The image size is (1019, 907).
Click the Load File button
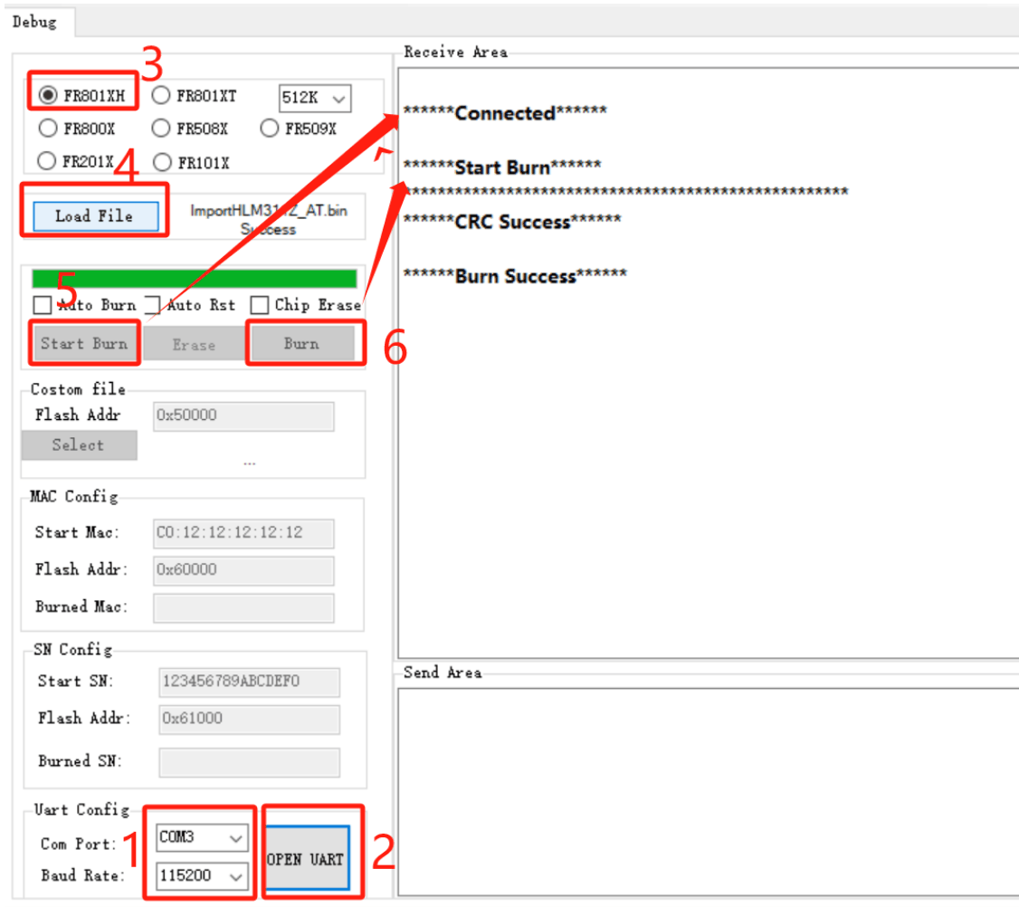(94, 216)
